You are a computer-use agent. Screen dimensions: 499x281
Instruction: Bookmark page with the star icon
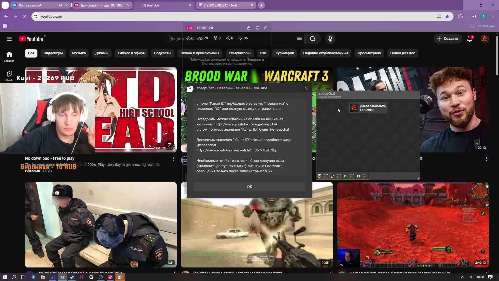point(447,16)
